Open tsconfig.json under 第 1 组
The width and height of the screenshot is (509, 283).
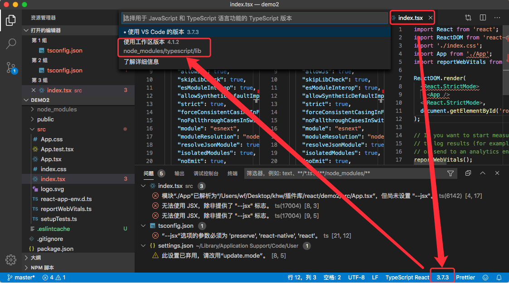(65, 51)
